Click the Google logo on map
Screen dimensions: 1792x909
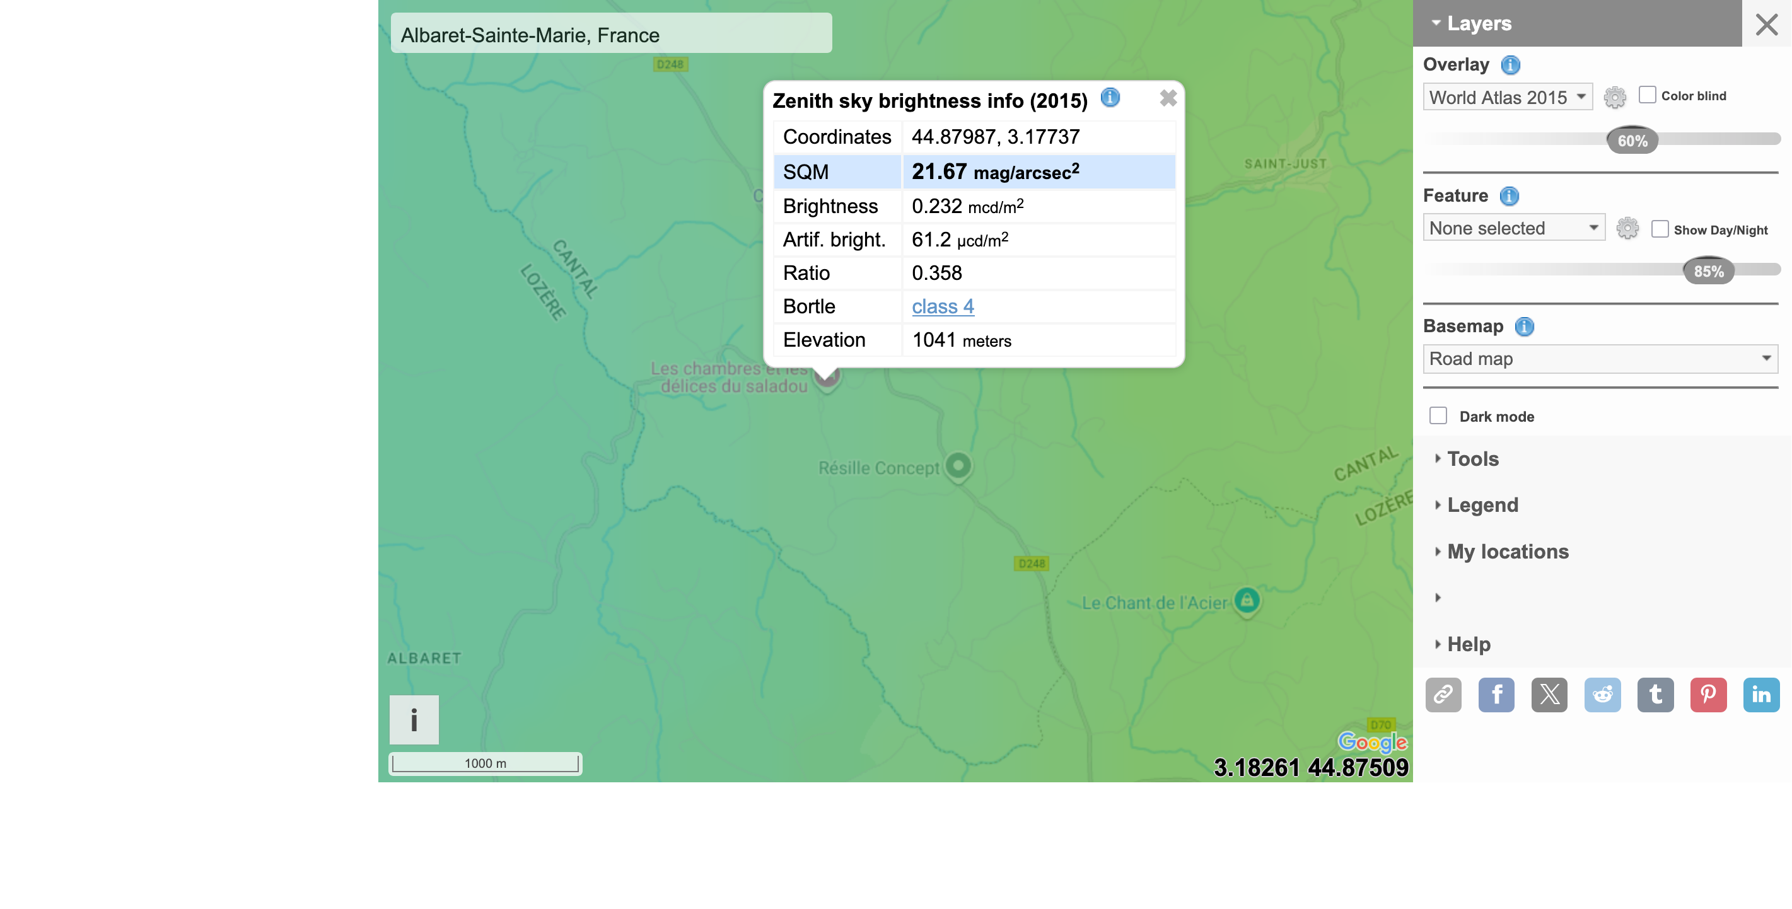pos(1373,742)
